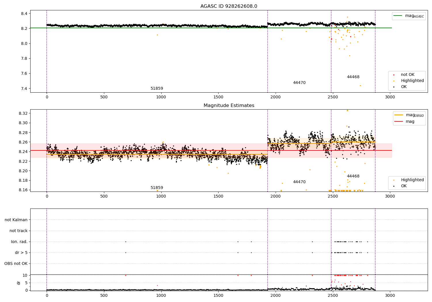432x302 pixels.
Task: Select the orange mag OBSID legend line sample
Action: [x=399, y=115]
